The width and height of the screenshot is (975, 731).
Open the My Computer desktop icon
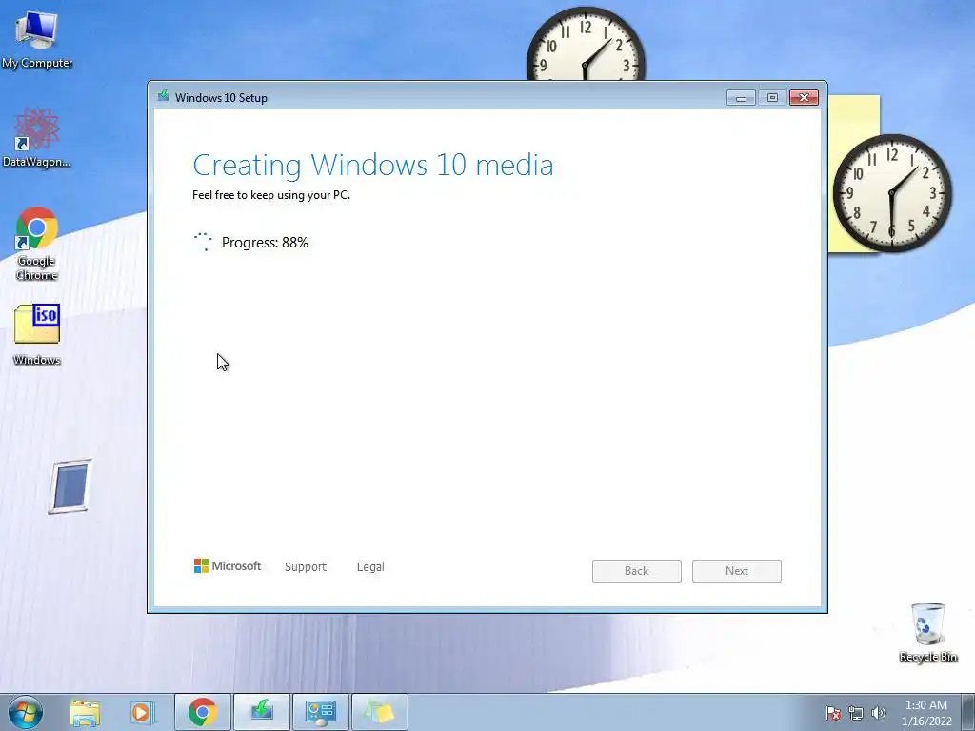pyautogui.click(x=37, y=38)
